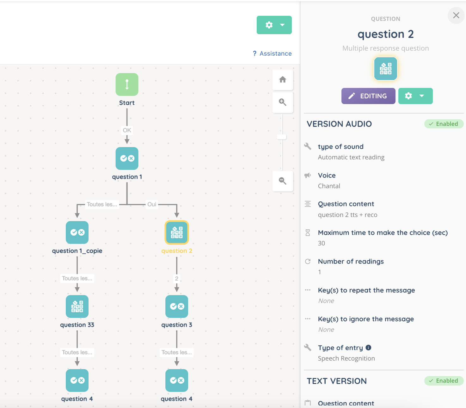Image resolution: width=466 pixels, height=408 pixels.
Task: Click the Type of entry info icon
Action: point(368,348)
